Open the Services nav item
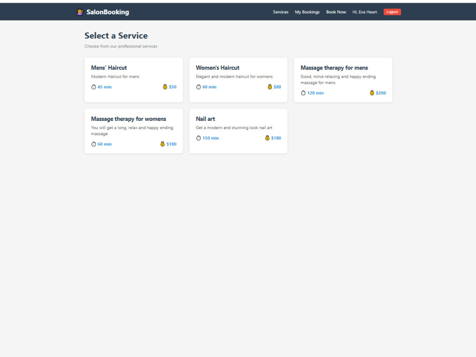This screenshot has width=476, height=357. coord(280,12)
